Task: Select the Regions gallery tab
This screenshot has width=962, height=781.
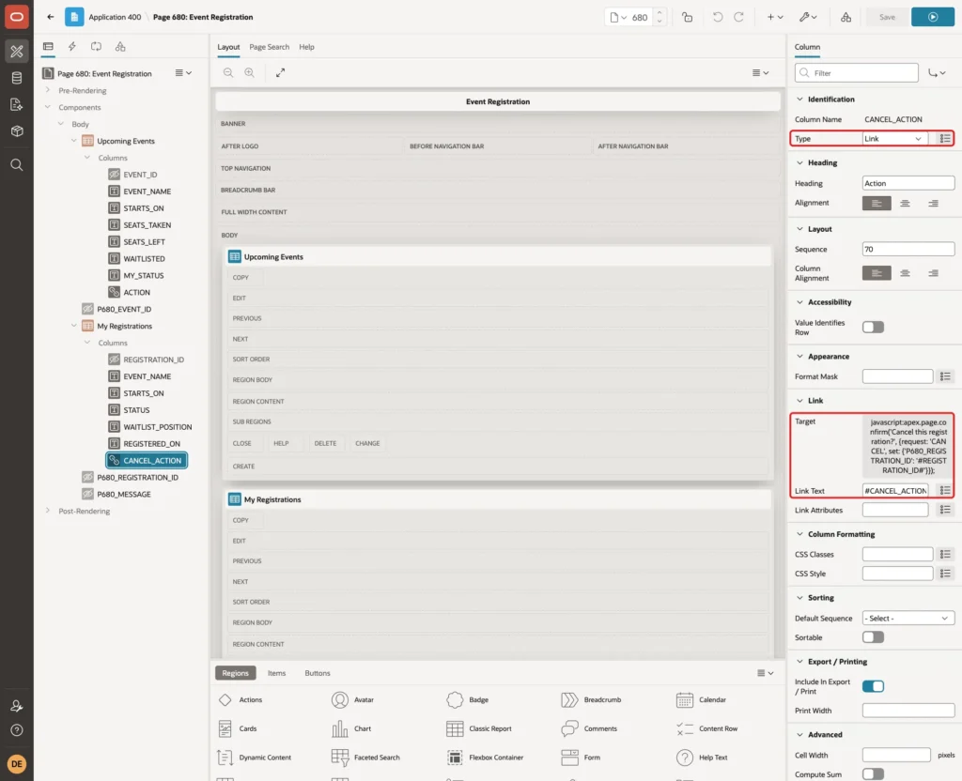Action: (x=236, y=673)
